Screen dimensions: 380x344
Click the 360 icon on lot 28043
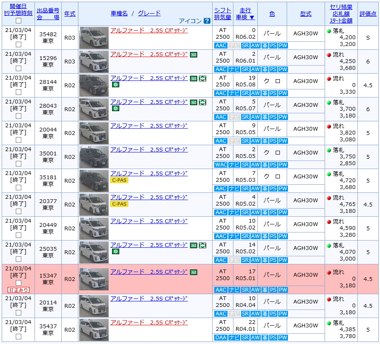tap(193, 103)
